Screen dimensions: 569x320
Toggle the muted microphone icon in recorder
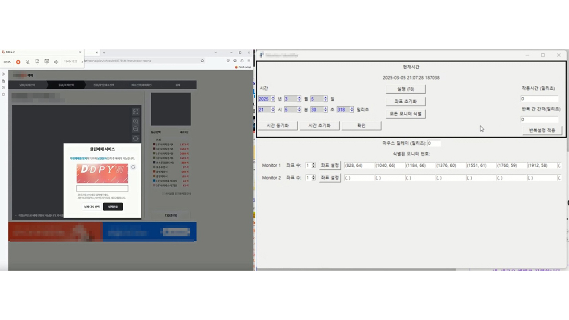coord(28,62)
